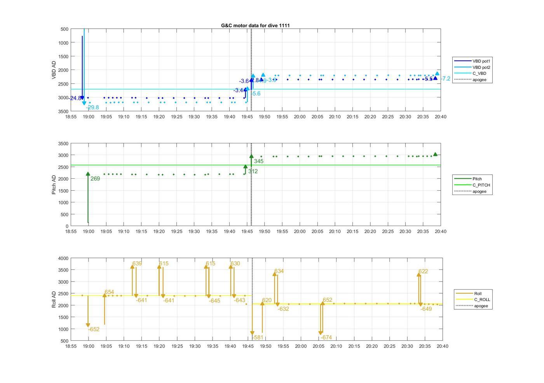Click the '-29.8' data label in VBD plot
544x383 pixels.
(92, 108)
